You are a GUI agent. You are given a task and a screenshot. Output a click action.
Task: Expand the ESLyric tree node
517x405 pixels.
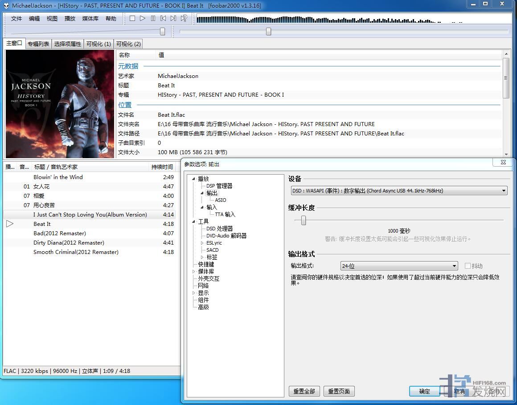pyautogui.click(x=202, y=243)
